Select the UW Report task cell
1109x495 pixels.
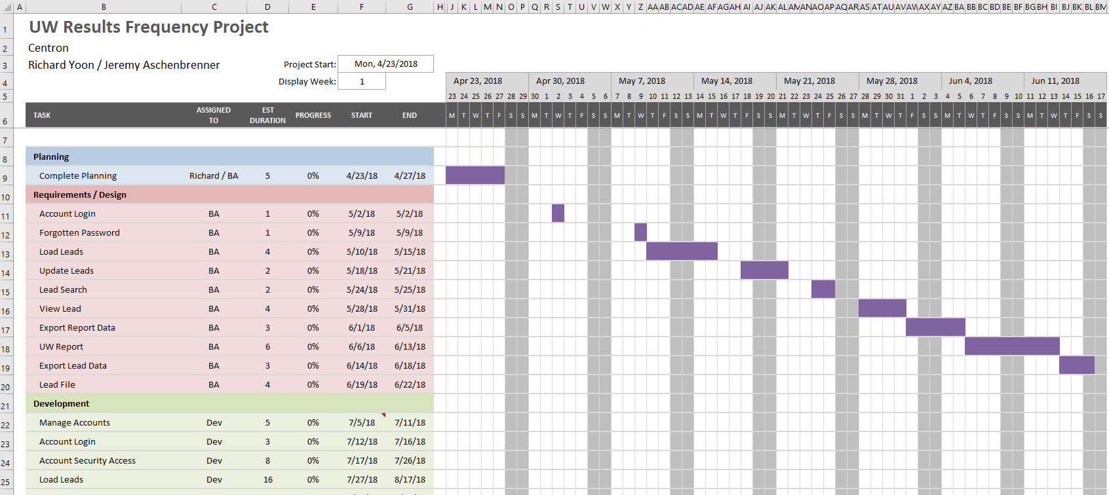click(104, 346)
